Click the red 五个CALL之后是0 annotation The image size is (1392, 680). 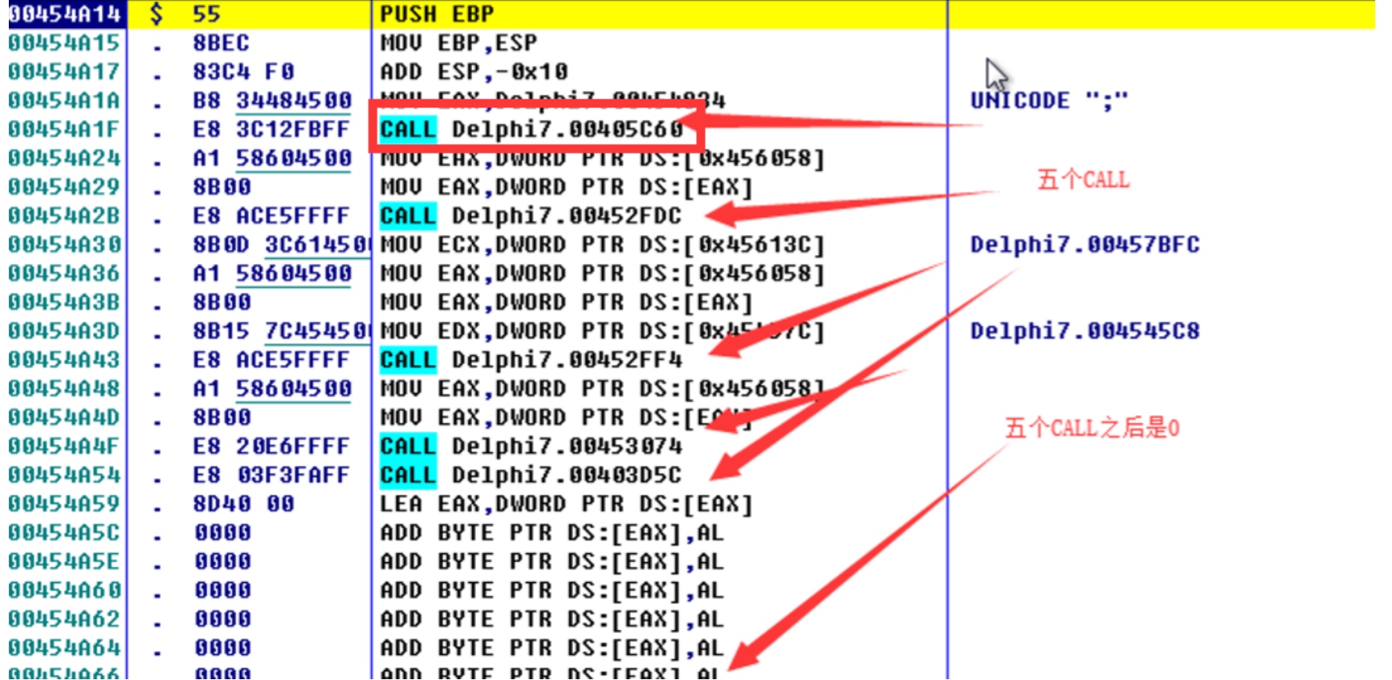[1092, 428]
